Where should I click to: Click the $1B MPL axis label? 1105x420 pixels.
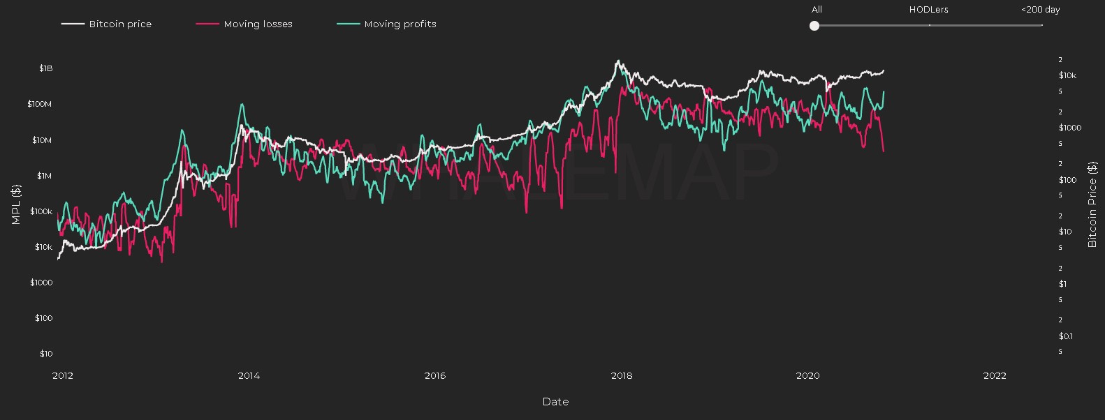45,68
